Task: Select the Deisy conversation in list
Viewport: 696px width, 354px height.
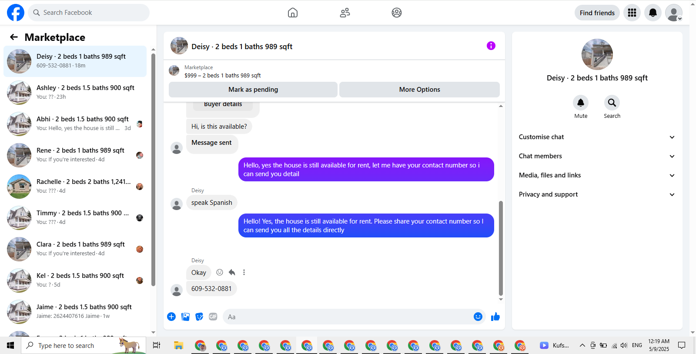Action: (75, 61)
